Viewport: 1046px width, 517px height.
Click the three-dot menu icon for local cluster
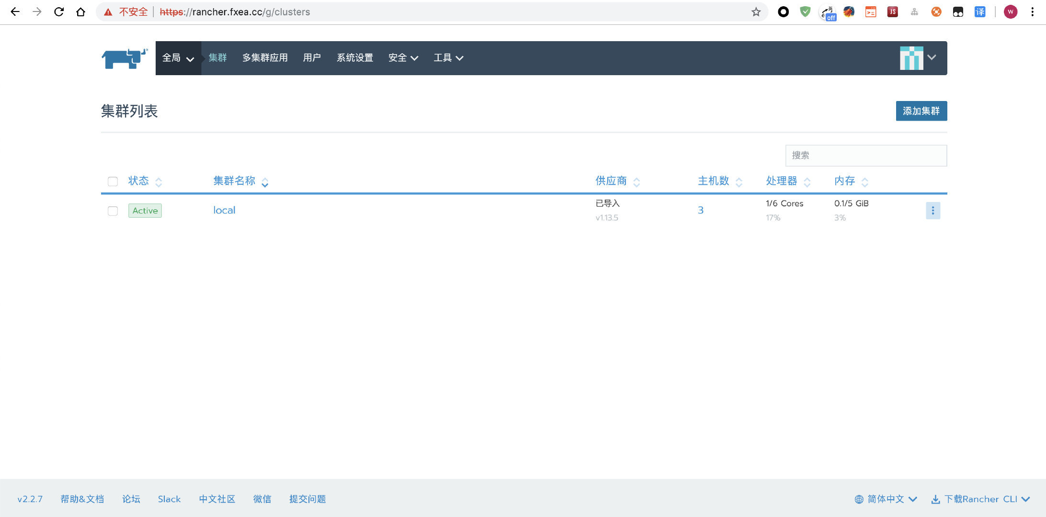tap(932, 211)
